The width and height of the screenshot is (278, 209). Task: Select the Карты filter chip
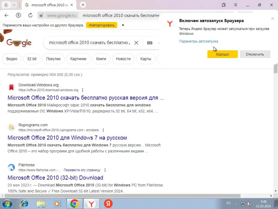tap(146, 59)
